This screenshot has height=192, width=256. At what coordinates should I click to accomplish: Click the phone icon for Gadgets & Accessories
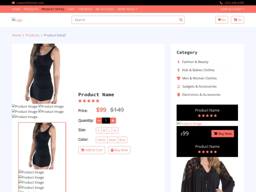click(178, 86)
